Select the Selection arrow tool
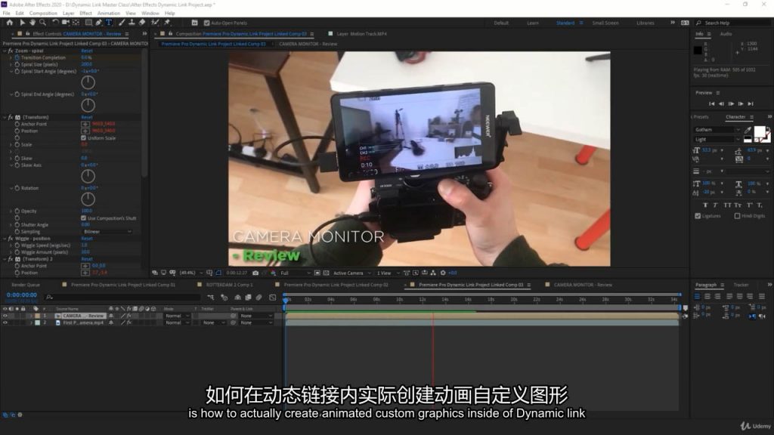The image size is (774, 435). [x=22, y=23]
